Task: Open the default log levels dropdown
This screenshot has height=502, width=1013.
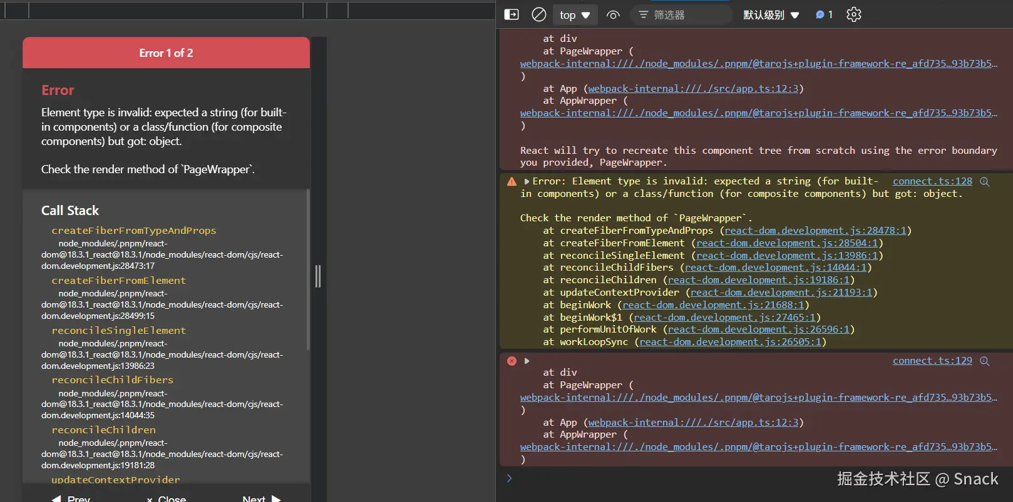Action: (x=771, y=15)
